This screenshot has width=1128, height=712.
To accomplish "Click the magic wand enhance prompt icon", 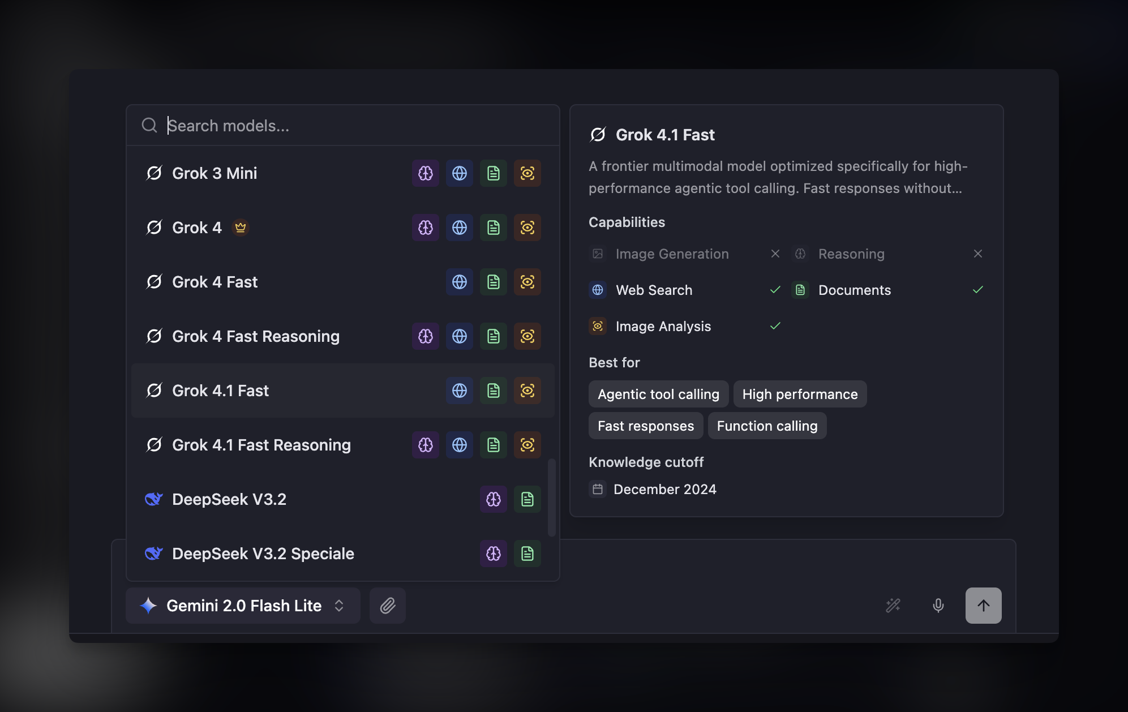I will pos(893,606).
